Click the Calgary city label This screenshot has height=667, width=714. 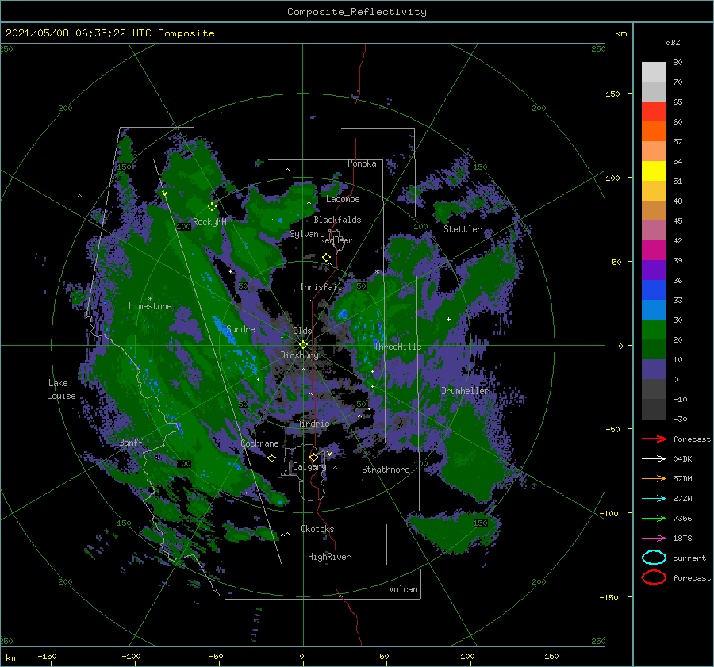(309, 466)
